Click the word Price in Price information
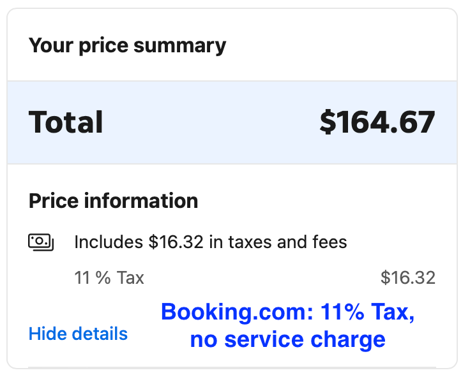This screenshot has height=375, width=470. click(x=52, y=202)
